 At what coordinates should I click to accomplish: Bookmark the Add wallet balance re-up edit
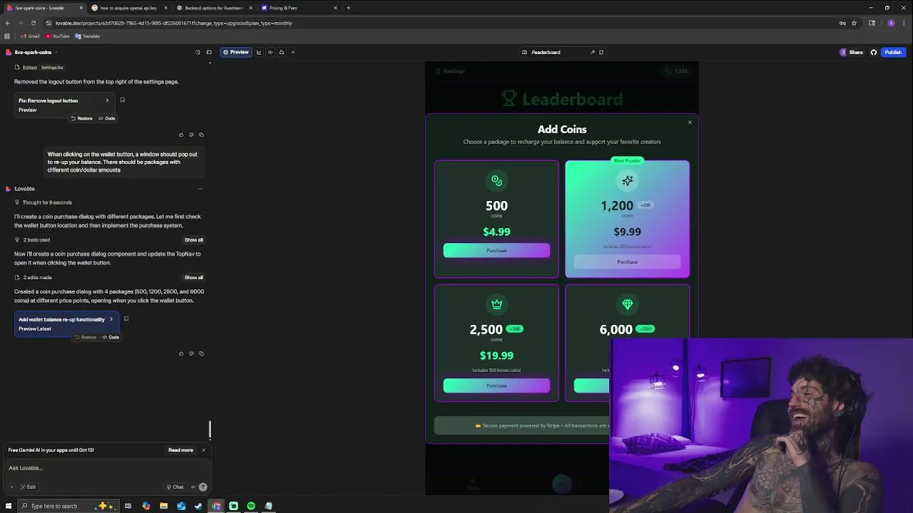[126, 319]
